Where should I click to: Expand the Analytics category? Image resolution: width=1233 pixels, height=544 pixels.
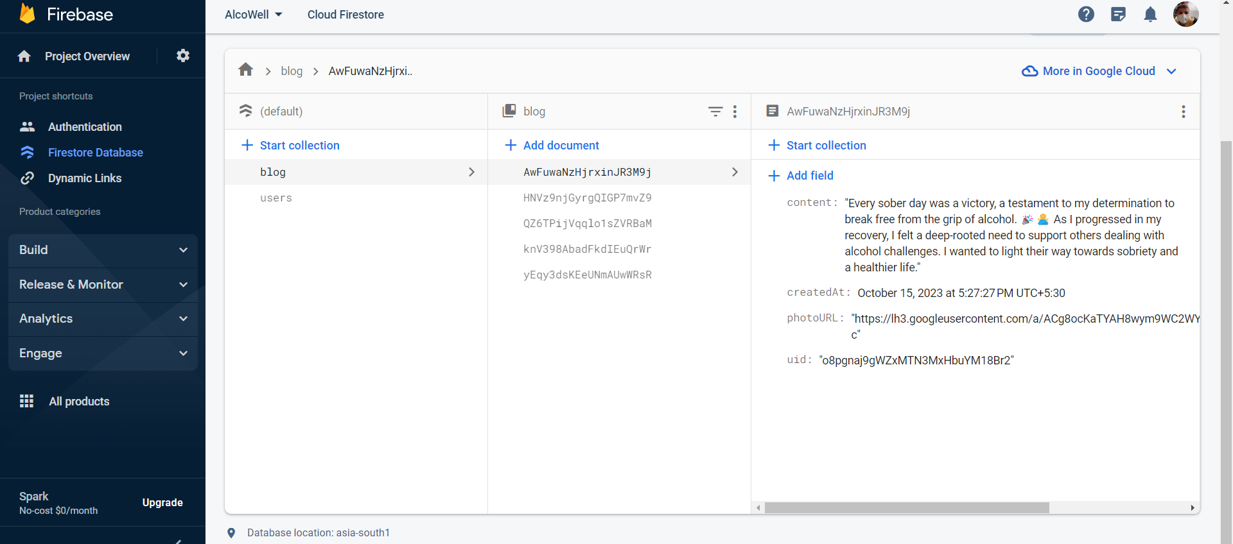click(103, 319)
